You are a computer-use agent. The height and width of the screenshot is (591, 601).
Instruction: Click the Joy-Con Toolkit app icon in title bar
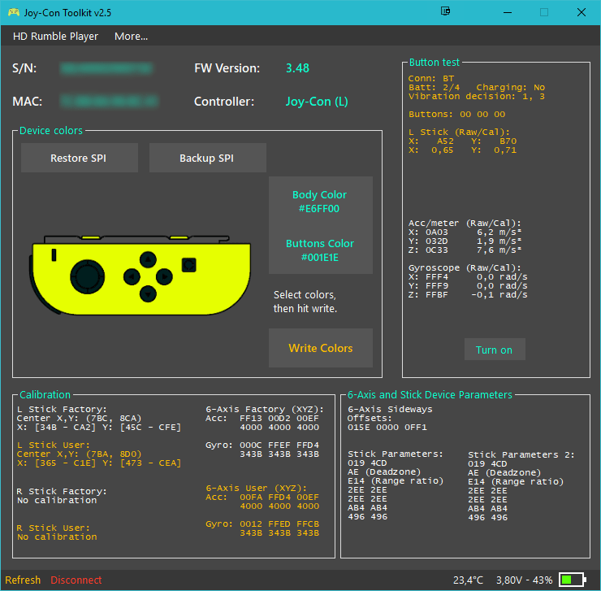coord(14,12)
